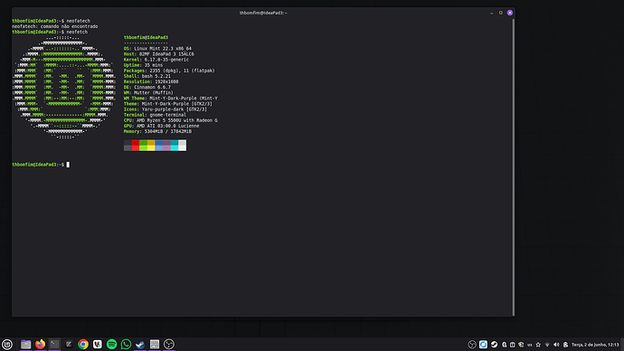Click the 'OS: Linux Mint 22.3' line
This screenshot has width=624, height=351.
pyautogui.click(x=157, y=49)
